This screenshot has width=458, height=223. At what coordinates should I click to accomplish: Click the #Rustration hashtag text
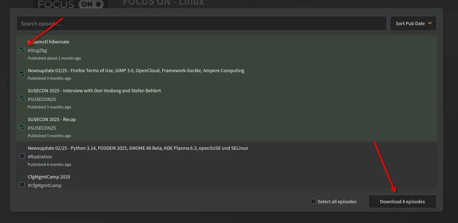click(x=40, y=157)
